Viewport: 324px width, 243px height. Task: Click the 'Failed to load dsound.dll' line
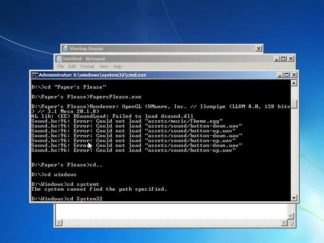112,116
